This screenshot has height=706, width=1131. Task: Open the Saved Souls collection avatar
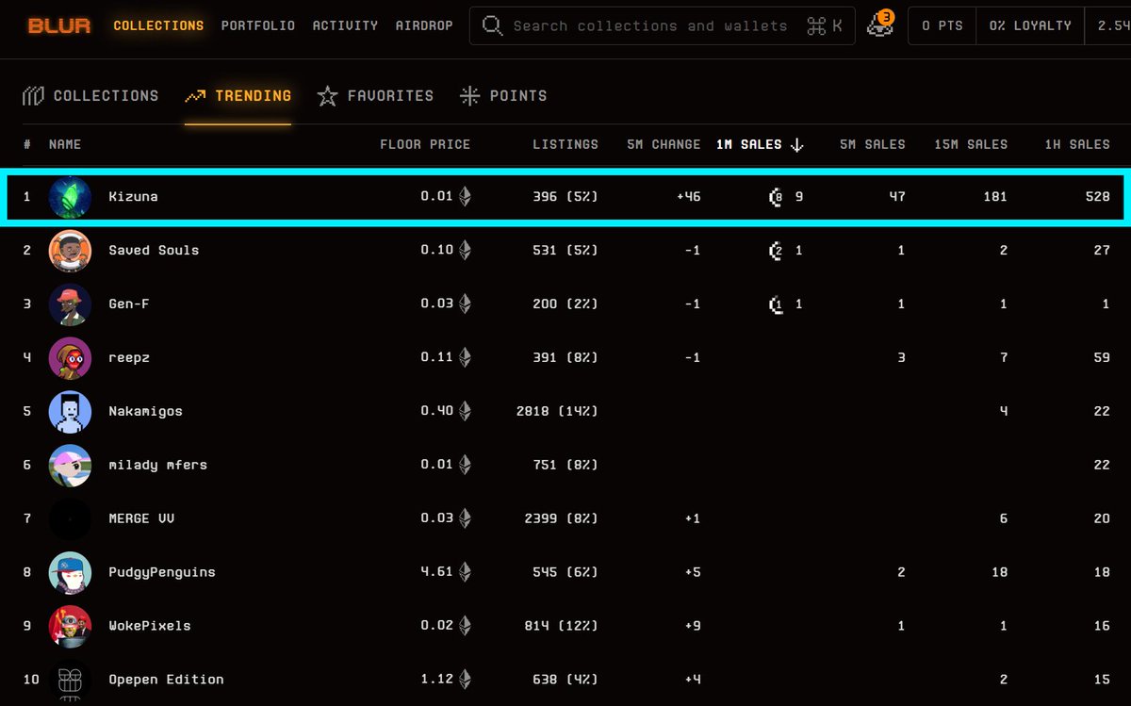tap(70, 251)
